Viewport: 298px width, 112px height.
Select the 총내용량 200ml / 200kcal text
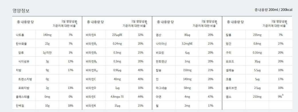pyautogui.click(x=273, y=10)
